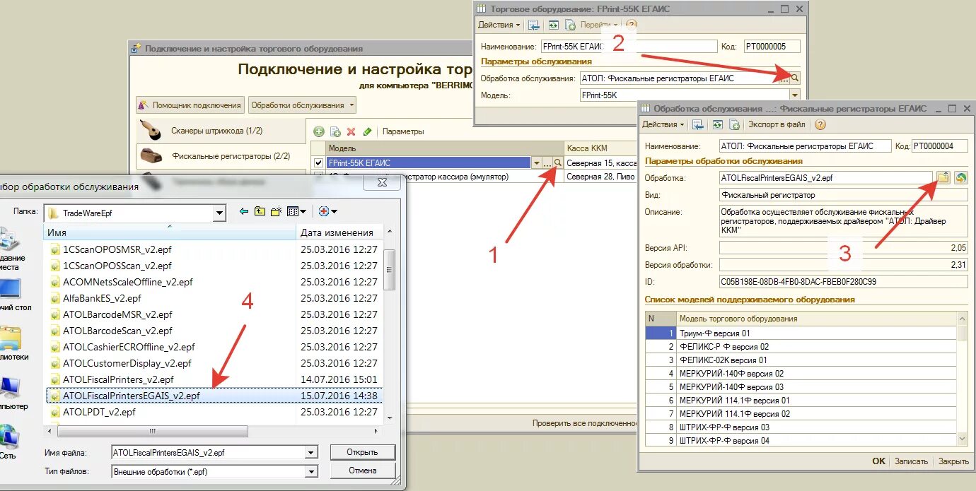Click the Помощник подключения button
Viewport: 976px width, 491px height.
coord(190,105)
